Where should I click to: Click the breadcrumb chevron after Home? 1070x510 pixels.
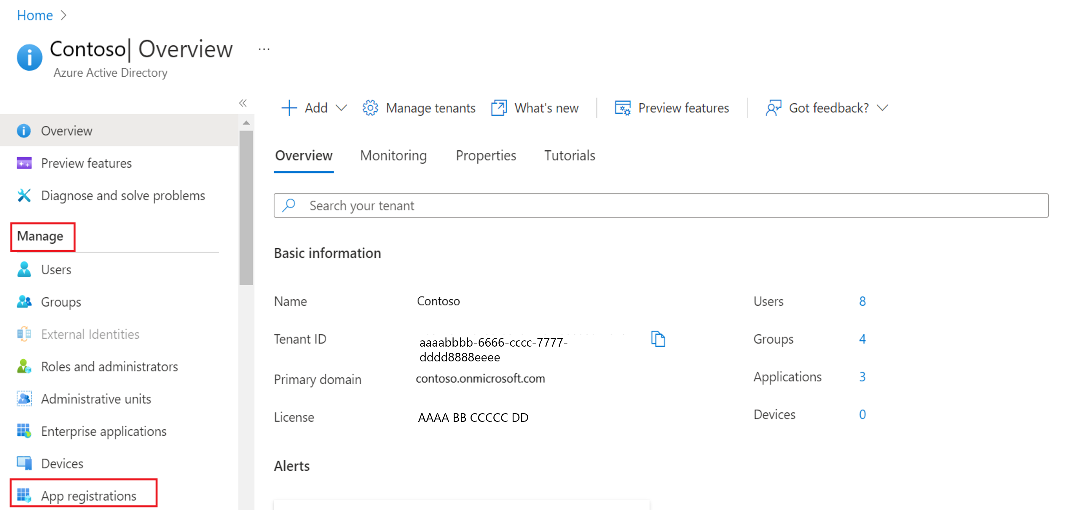[x=63, y=15]
